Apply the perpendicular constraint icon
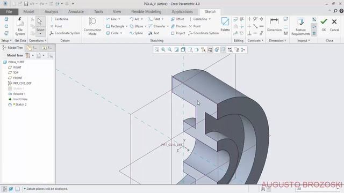The image size is (344, 193). click(249, 33)
